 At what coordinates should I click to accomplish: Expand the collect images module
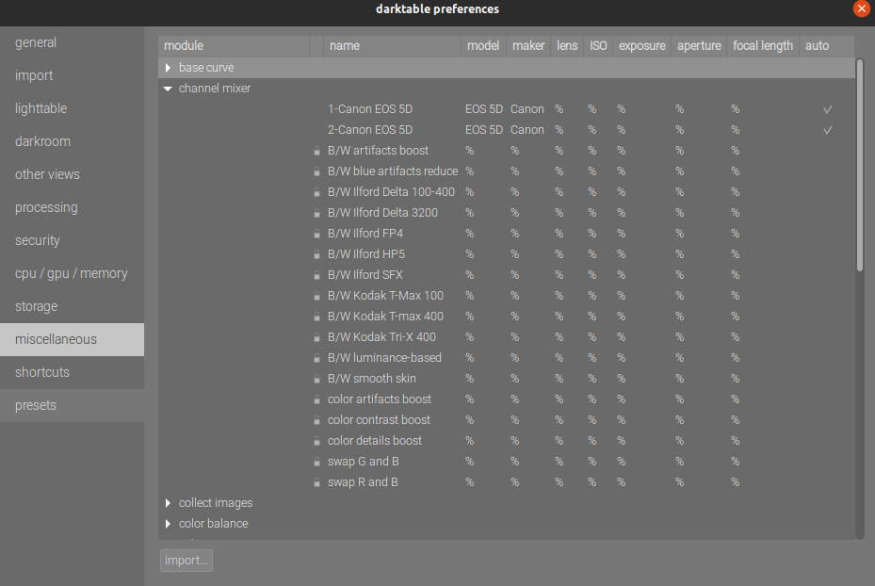pyautogui.click(x=168, y=503)
